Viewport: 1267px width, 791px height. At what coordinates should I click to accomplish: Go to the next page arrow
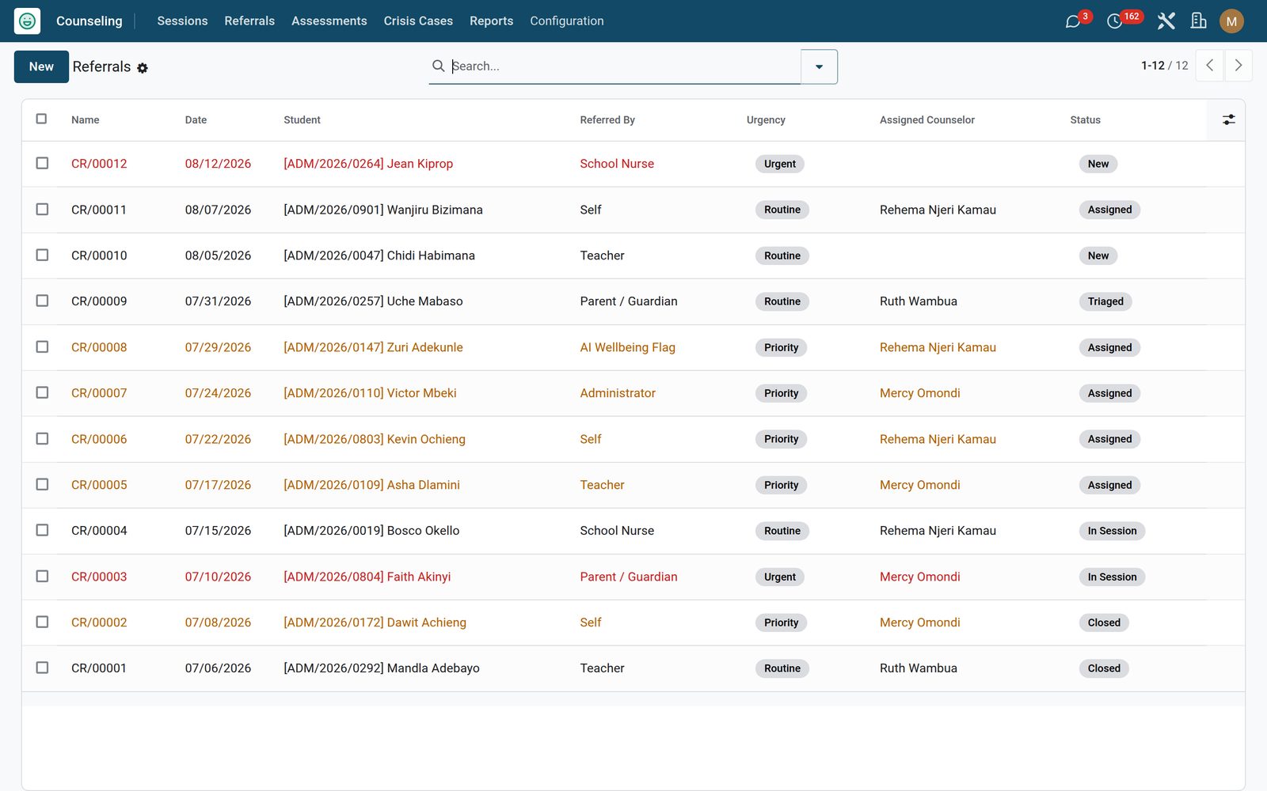pyautogui.click(x=1238, y=66)
